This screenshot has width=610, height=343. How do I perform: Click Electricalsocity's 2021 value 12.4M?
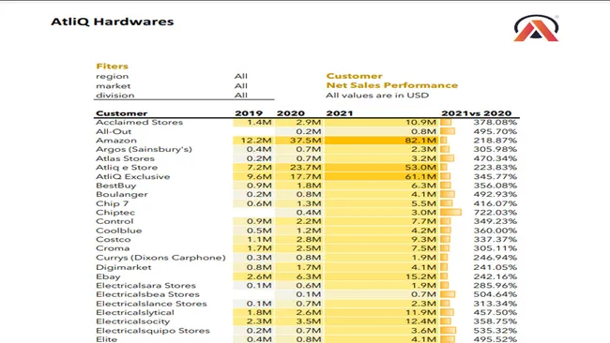click(421, 321)
